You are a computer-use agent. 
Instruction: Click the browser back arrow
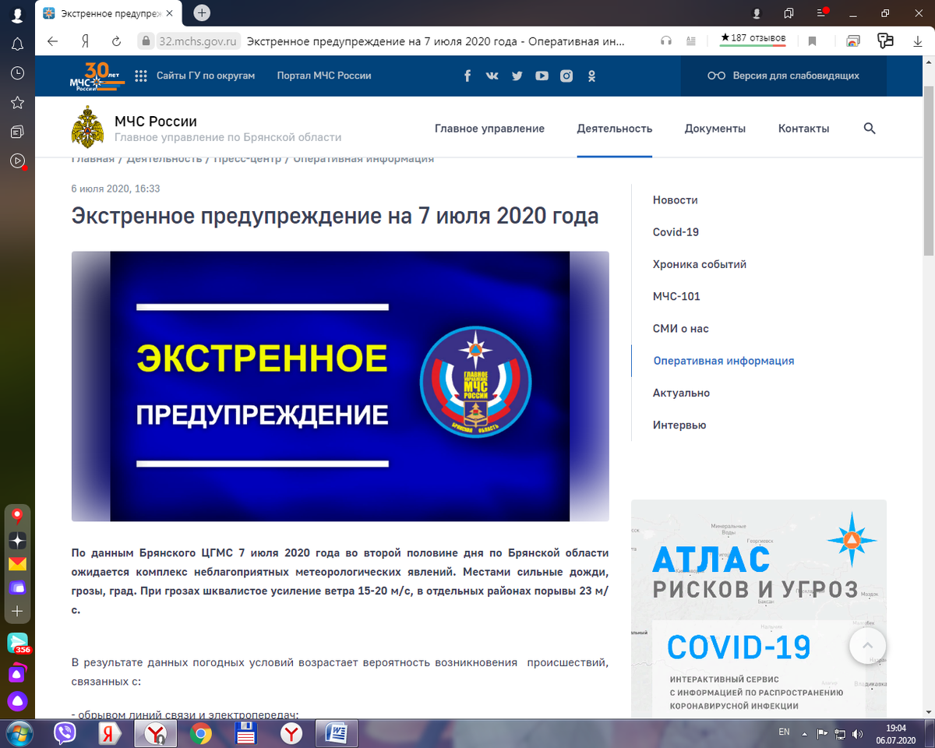[52, 41]
